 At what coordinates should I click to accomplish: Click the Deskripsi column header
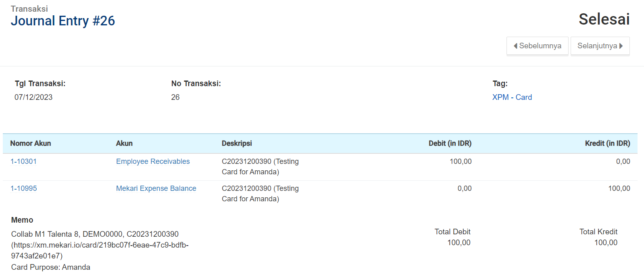tap(237, 143)
